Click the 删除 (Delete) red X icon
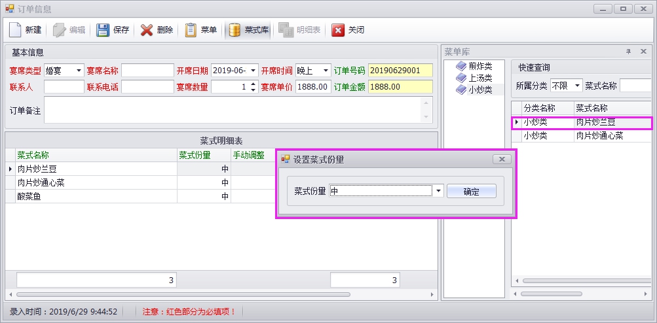657x323 pixels. point(147,30)
